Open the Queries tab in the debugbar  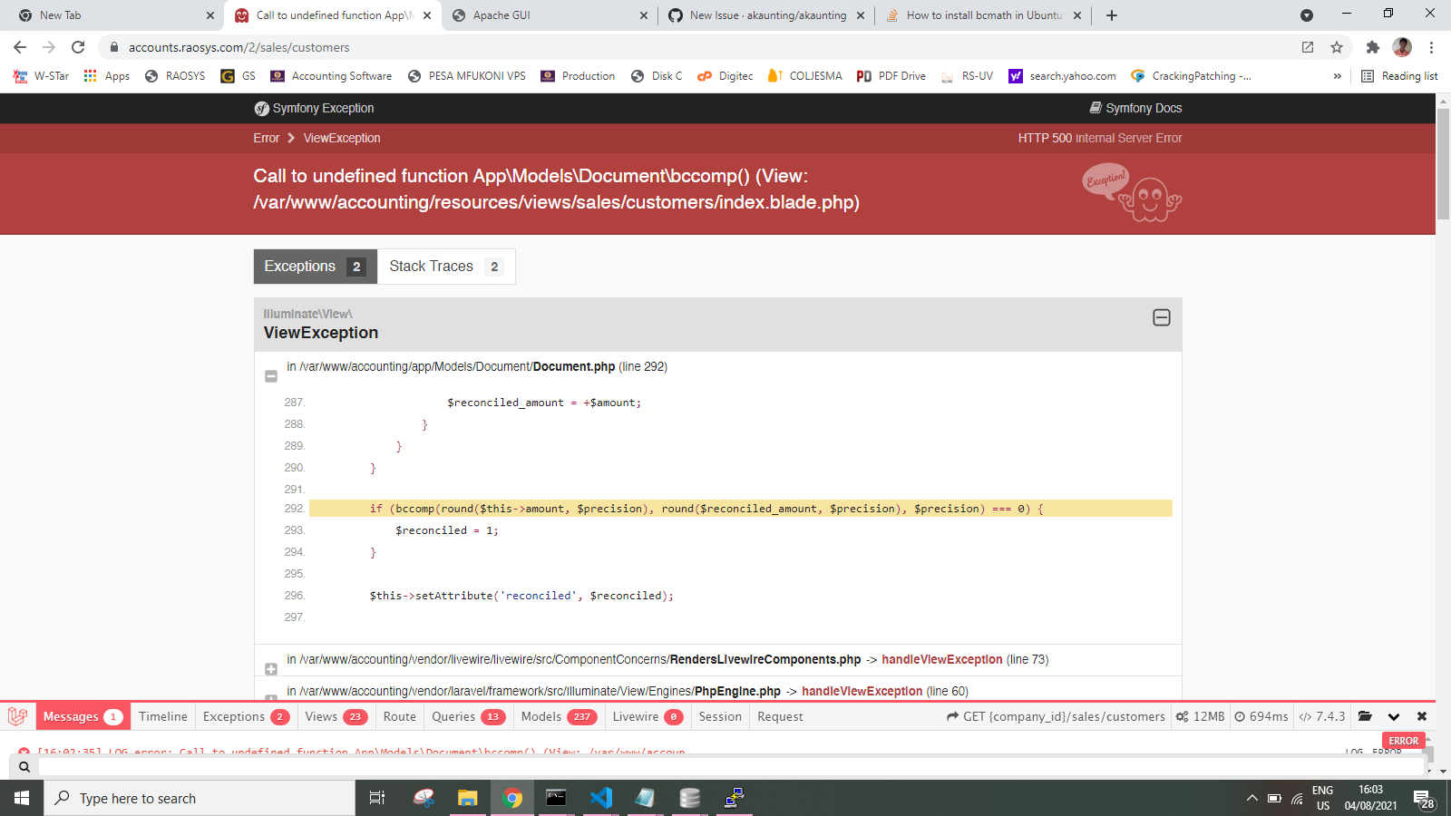pyautogui.click(x=455, y=716)
